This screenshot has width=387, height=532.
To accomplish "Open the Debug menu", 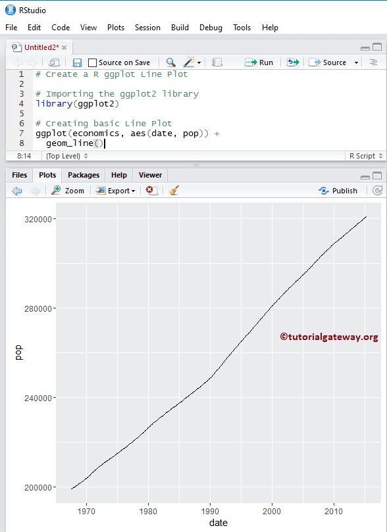I will pyautogui.click(x=211, y=28).
